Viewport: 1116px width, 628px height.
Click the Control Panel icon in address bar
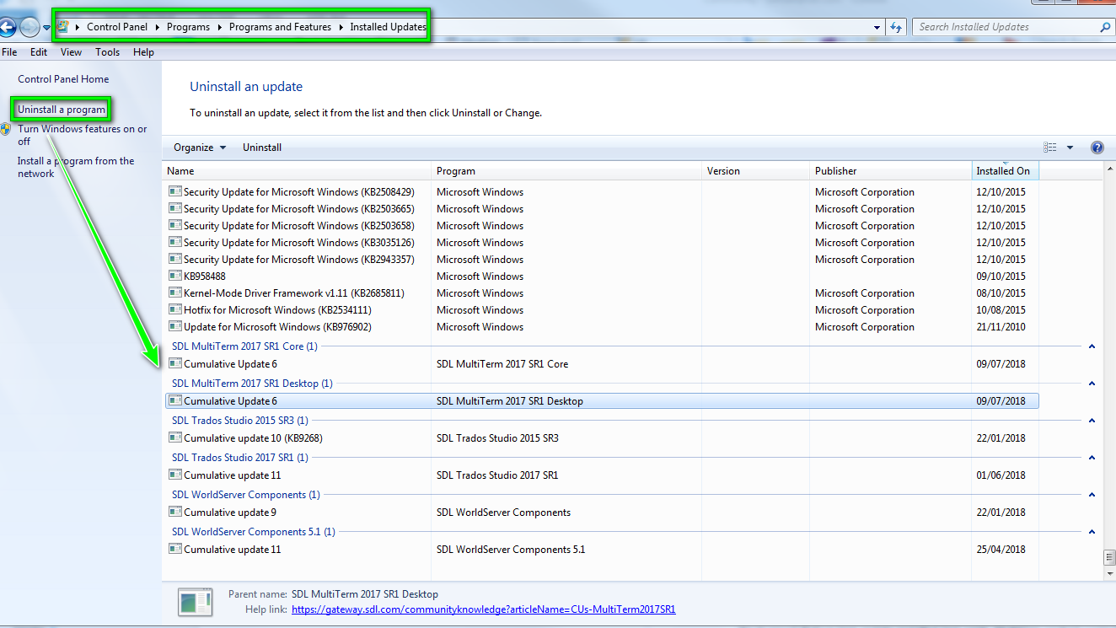click(63, 27)
